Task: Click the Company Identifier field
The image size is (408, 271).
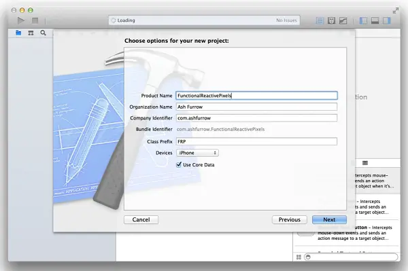Action: tap(256, 118)
